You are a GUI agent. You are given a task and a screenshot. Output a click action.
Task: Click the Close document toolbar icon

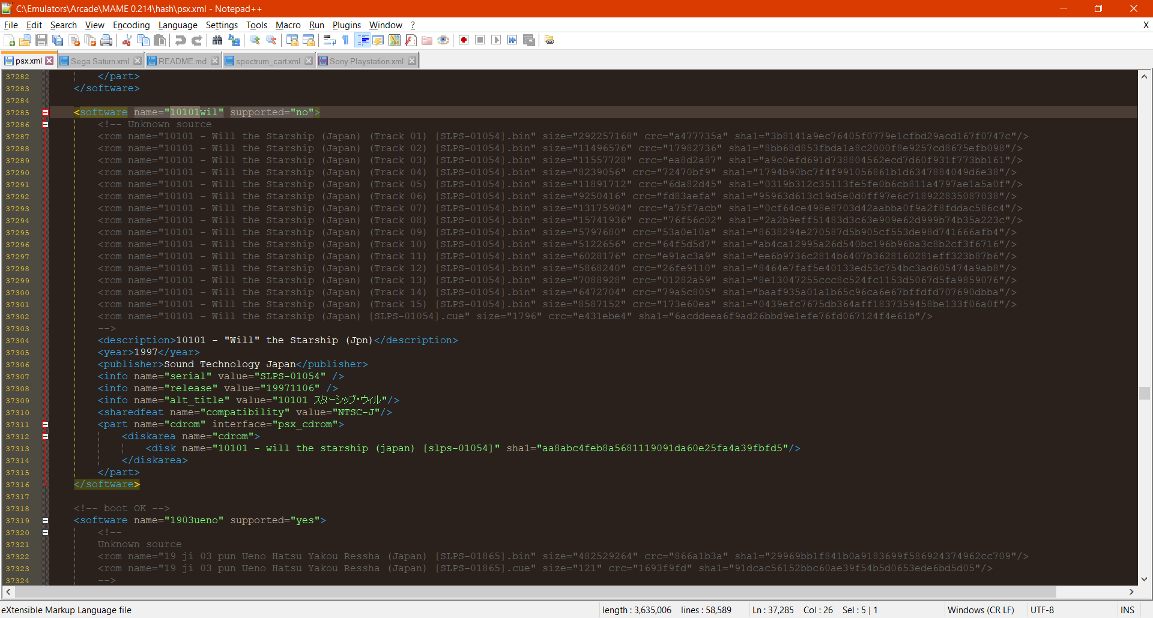(x=74, y=40)
